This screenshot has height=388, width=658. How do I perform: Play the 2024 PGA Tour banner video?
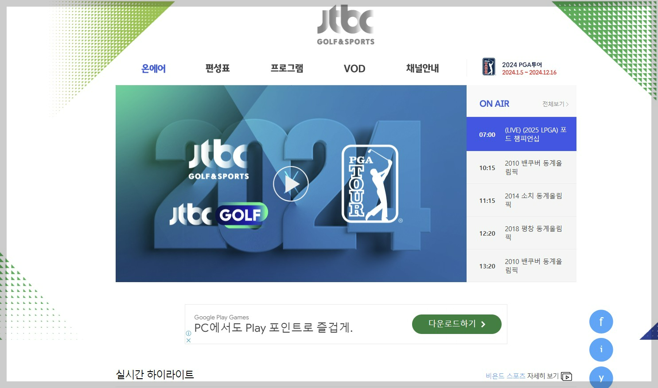(x=291, y=184)
